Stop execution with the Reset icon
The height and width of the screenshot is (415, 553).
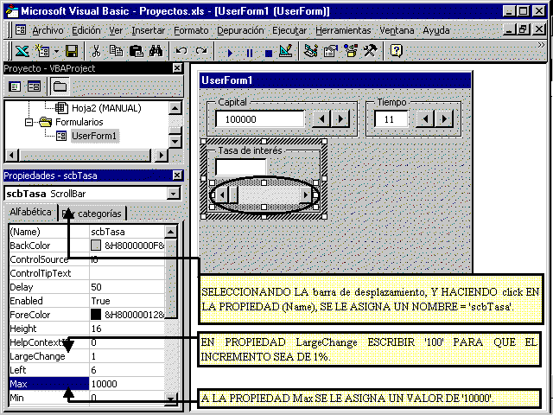269,53
